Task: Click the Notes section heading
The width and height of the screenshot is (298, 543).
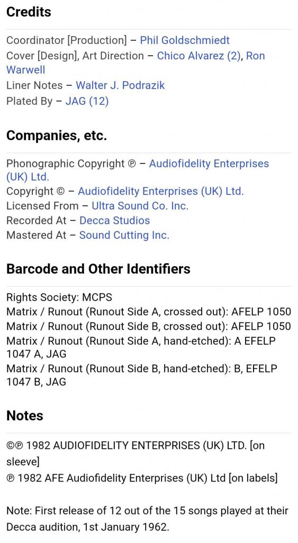Action: coord(24,416)
